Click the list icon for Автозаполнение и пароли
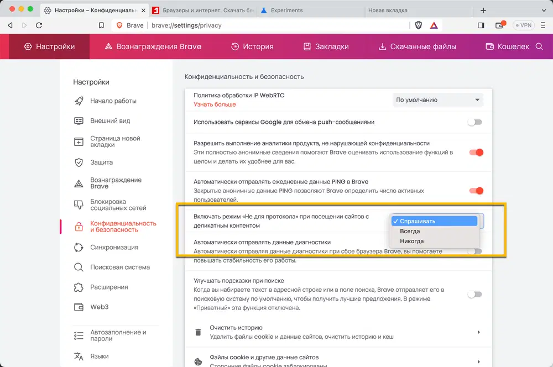 (x=79, y=335)
